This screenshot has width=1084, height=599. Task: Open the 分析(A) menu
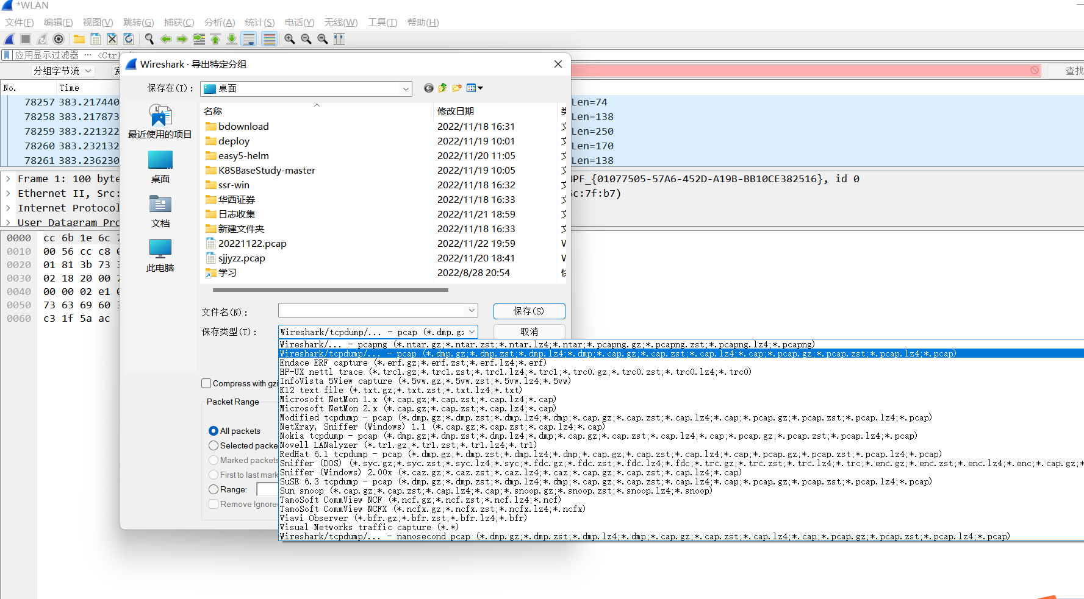219,23
